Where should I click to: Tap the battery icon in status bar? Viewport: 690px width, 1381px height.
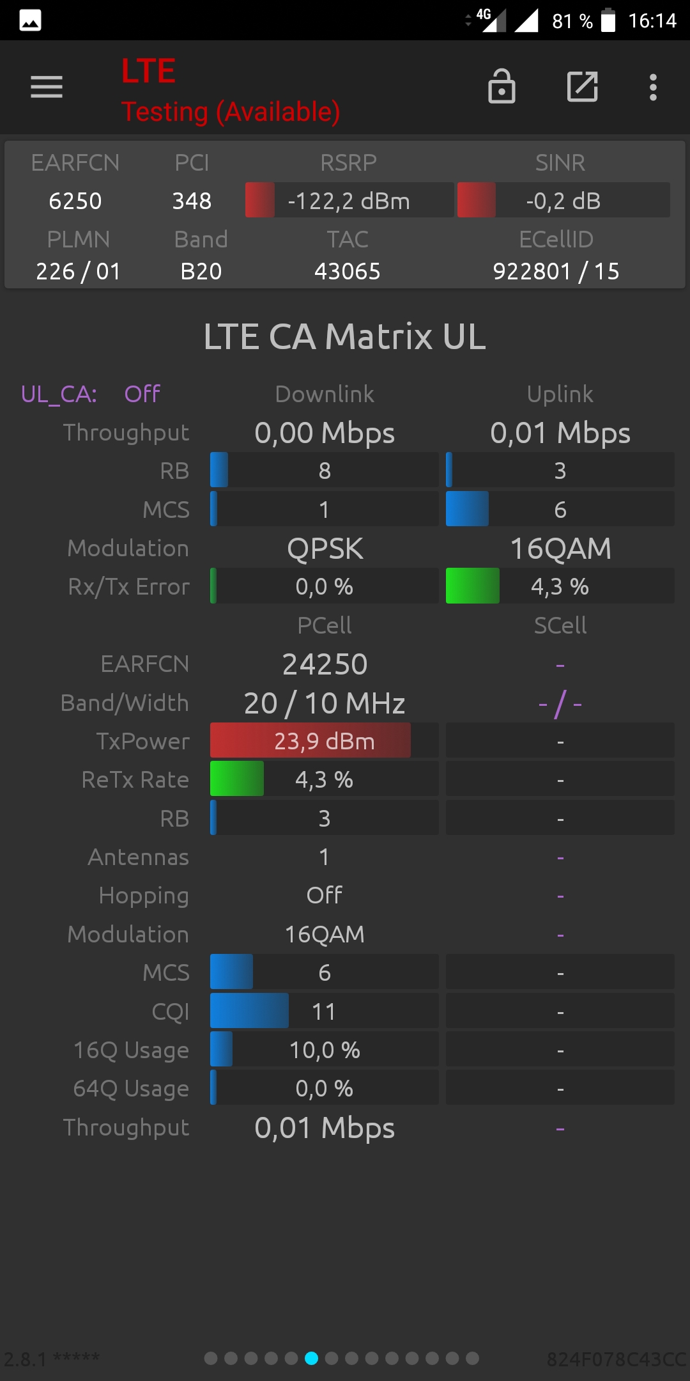(x=608, y=20)
